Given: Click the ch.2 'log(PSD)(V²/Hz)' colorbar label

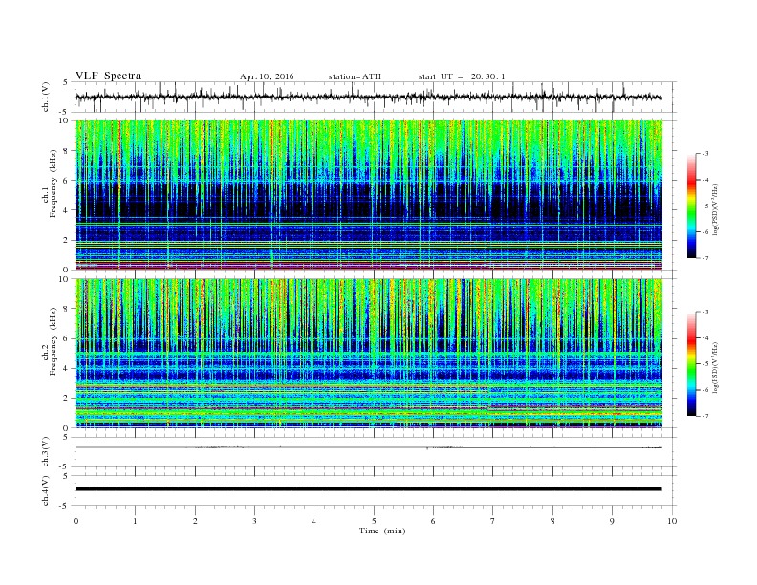Looking at the screenshot, I should pos(715,367).
